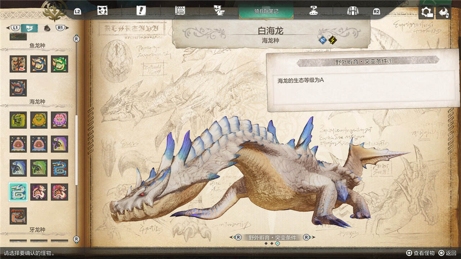Image resolution: width=461 pixels, height=259 pixels.
Task: Open the exclamation mark quest tab
Action: (141, 11)
